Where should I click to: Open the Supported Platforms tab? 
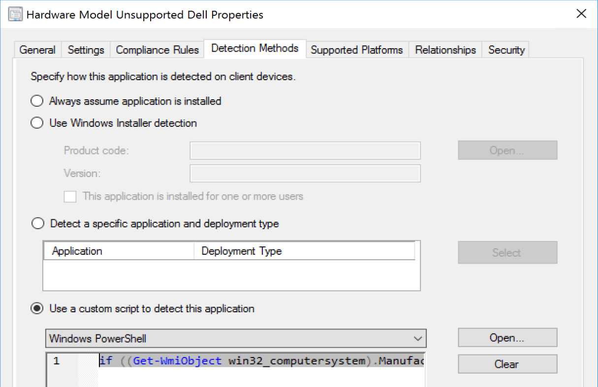pyautogui.click(x=357, y=50)
